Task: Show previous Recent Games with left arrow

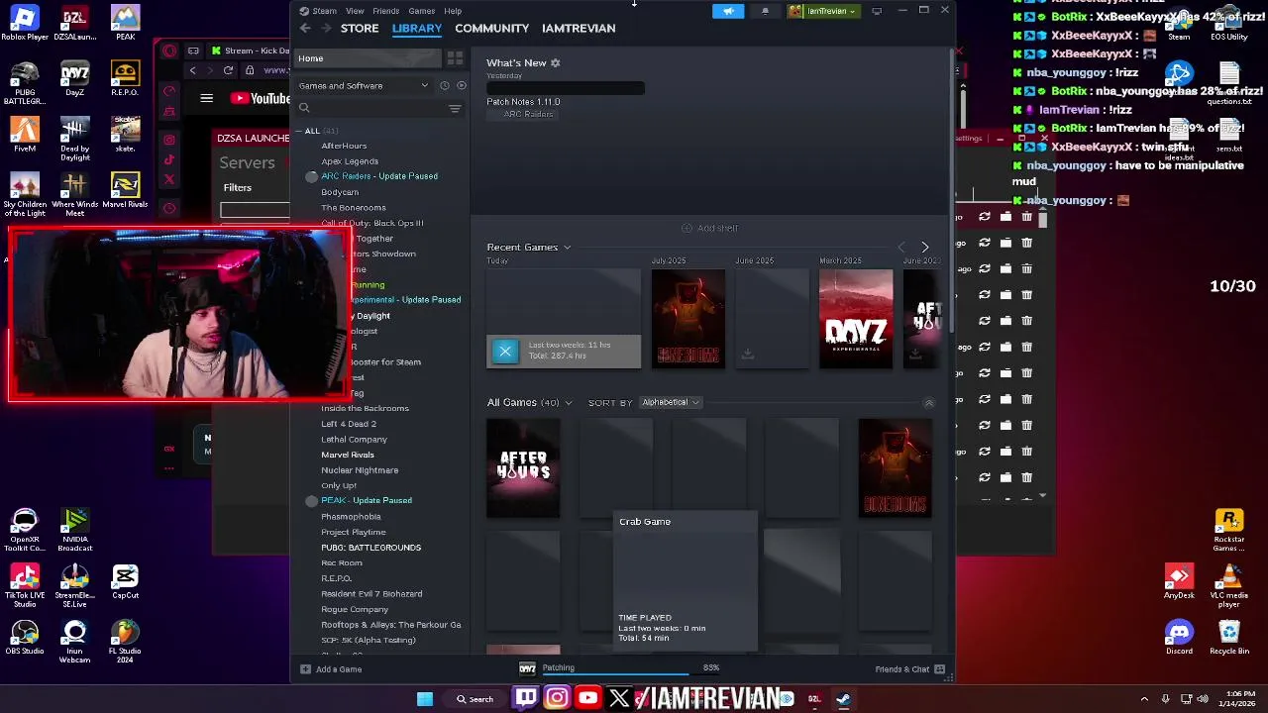Action: coord(901,247)
